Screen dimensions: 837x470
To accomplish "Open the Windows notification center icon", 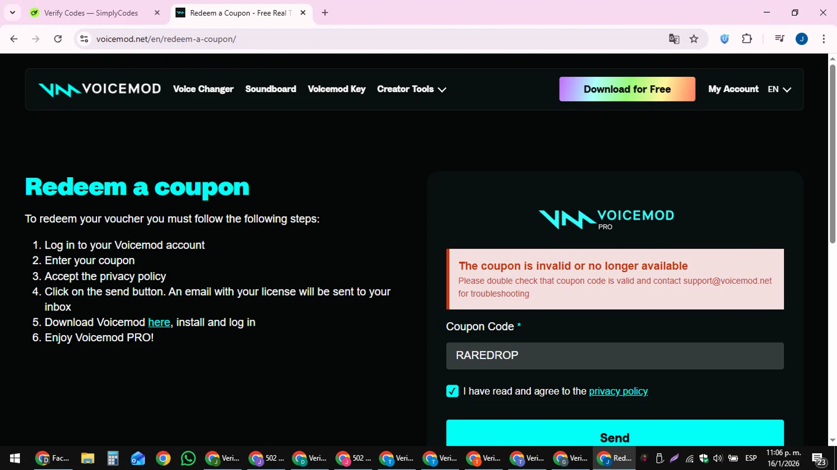I will click(x=819, y=459).
